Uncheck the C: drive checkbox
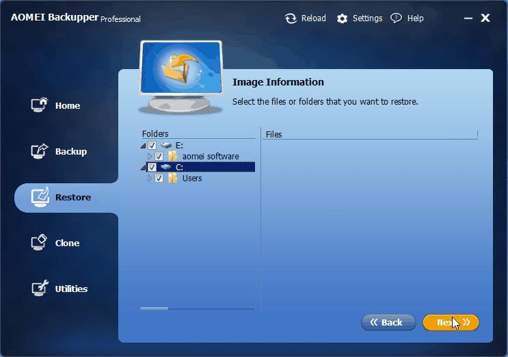This screenshot has height=357, width=508. point(152,167)
